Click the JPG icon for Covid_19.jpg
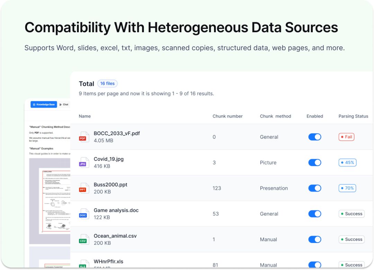The width and height of the screenshot is (374, 270). [84, 163]
